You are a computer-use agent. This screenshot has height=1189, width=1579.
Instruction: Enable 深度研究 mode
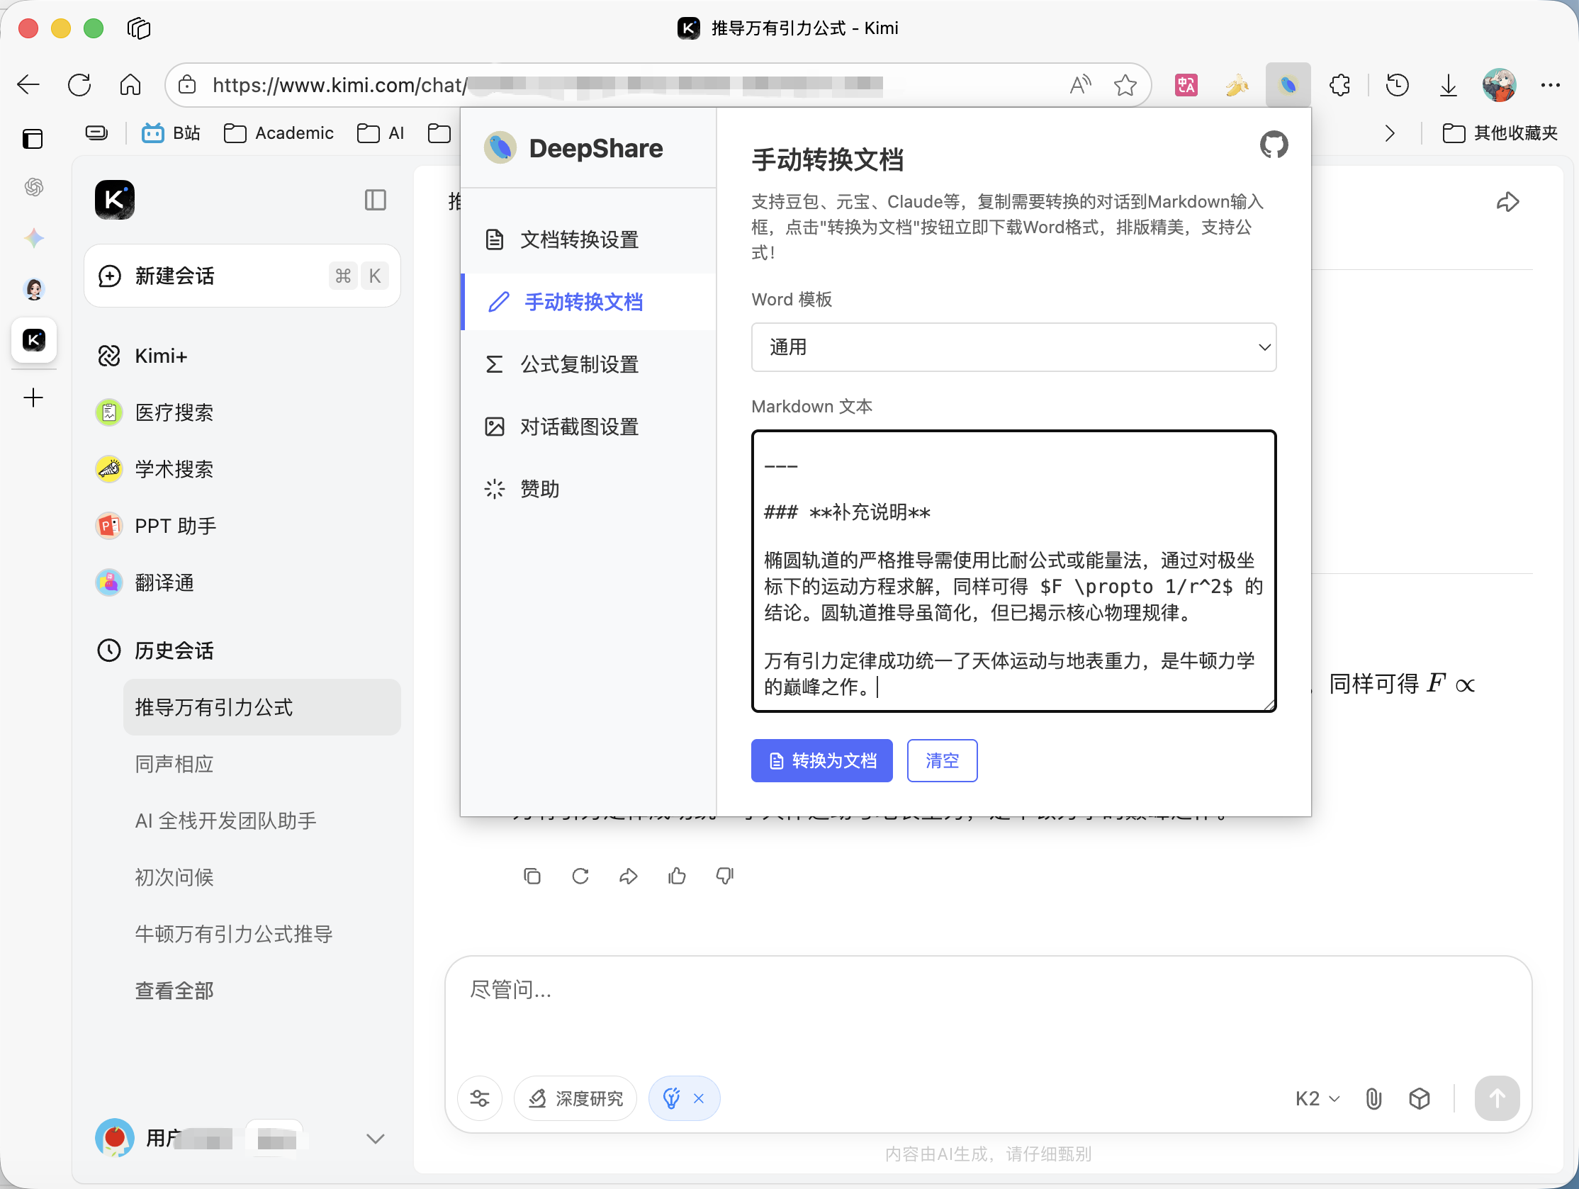click(x=575, y=1098)
